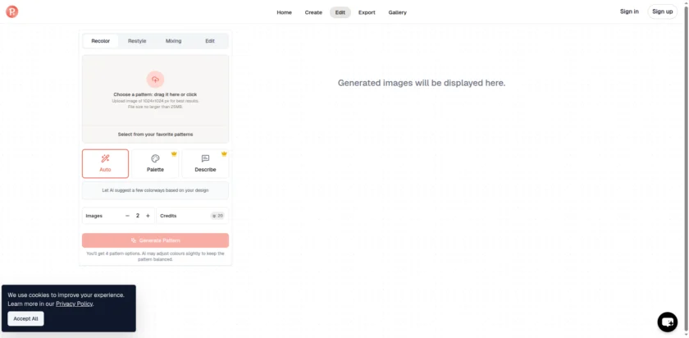Click the Sign up button
The image size is (689, 338).
point(662,11)
